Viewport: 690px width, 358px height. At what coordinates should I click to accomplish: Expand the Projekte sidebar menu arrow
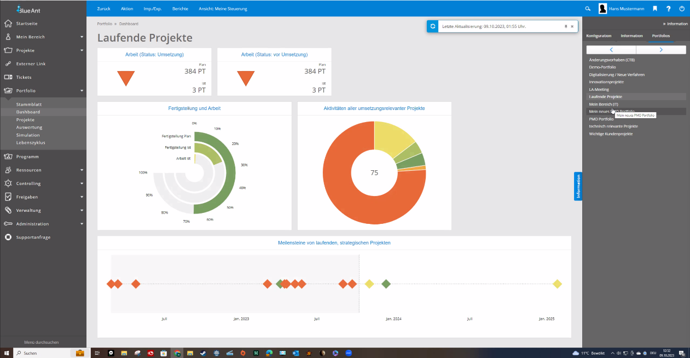[x=82, y=50]
